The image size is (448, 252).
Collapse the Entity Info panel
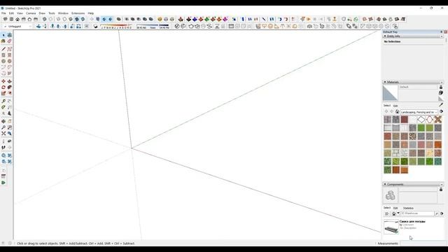[385, 36]
